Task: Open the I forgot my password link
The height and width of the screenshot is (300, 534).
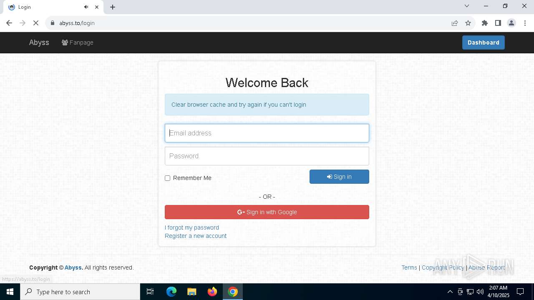Action: [x=192, y=227]
